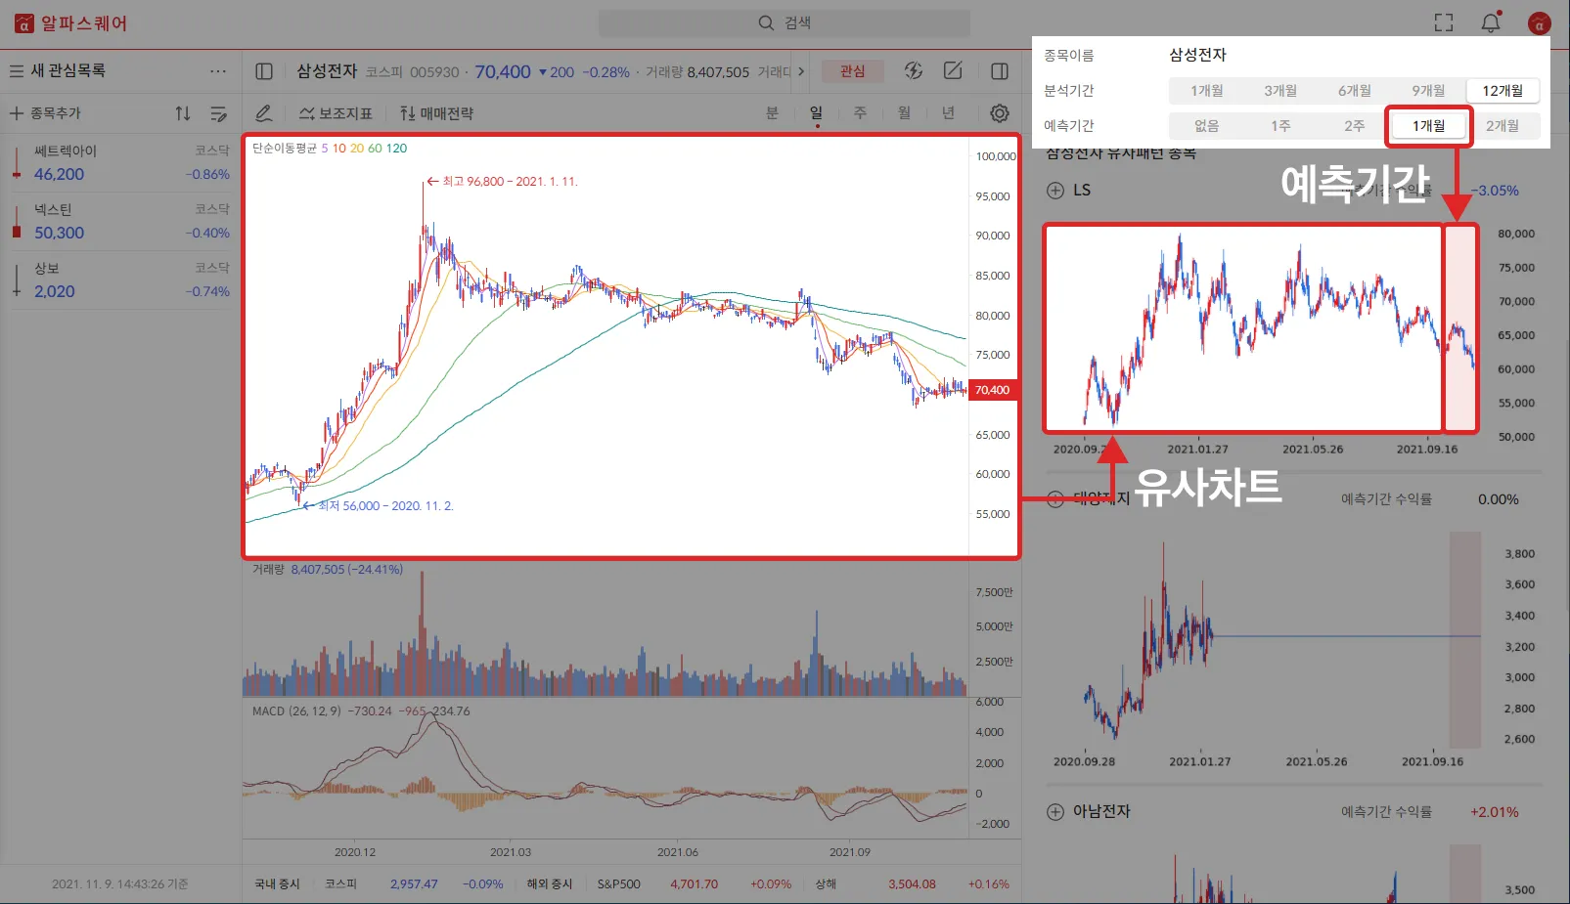This screenshot has width=1570, height=904.
Task: Open the 매매전략 trading strategy menu
Action: [x=436, y=113]
